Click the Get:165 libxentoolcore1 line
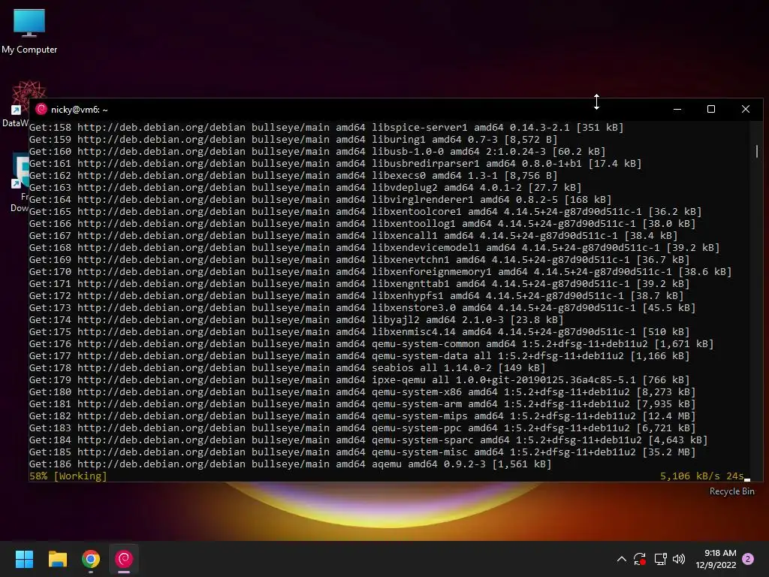 point(366,211)
